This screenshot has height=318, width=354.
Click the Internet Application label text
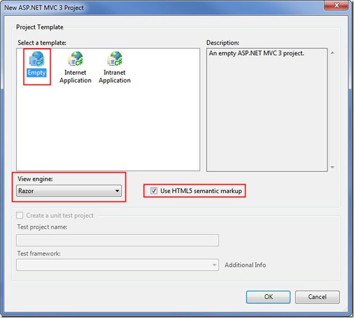(75, 76)
